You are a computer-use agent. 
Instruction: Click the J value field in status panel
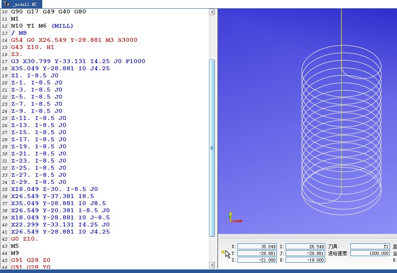[305, 253]
